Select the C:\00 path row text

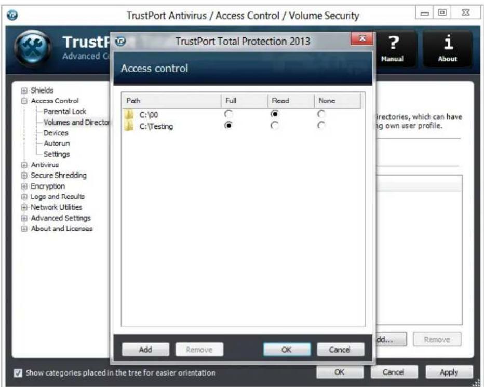coord(149,115)
